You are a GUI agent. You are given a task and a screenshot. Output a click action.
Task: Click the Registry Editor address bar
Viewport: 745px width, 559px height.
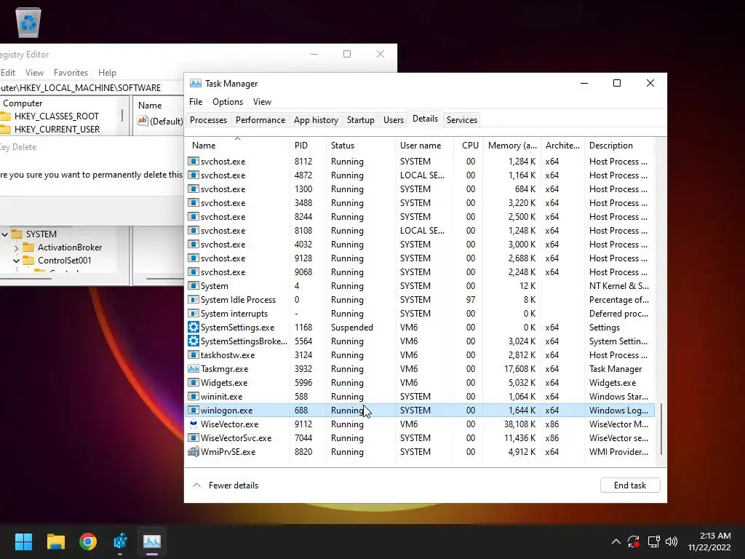coord(92,88)
